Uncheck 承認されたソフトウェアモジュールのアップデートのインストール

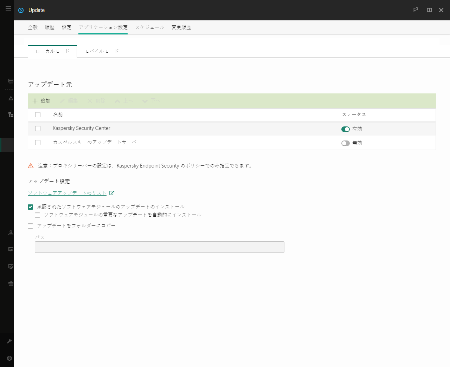(30, 207)
